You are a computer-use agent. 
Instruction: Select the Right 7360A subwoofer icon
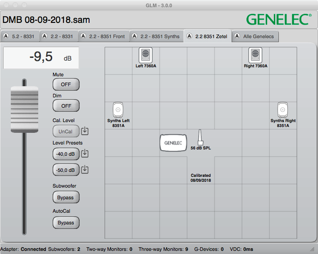(x=255, y=55)
